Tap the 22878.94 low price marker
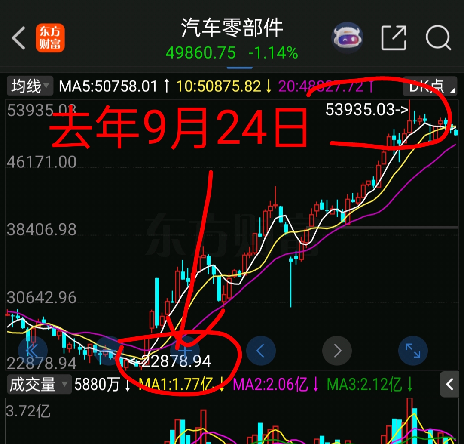Viewport: 464px width, 444px height. tap(171, 361)
